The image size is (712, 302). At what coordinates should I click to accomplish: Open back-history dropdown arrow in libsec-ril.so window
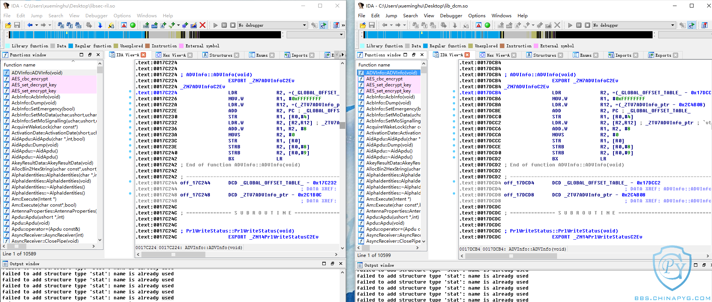pos(36,25)
